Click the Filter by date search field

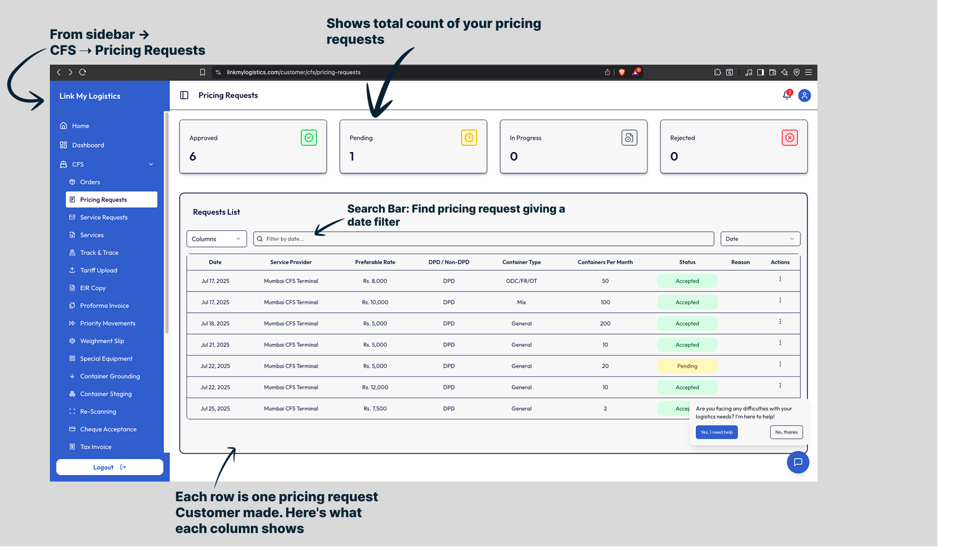click(x=483, y=239)
